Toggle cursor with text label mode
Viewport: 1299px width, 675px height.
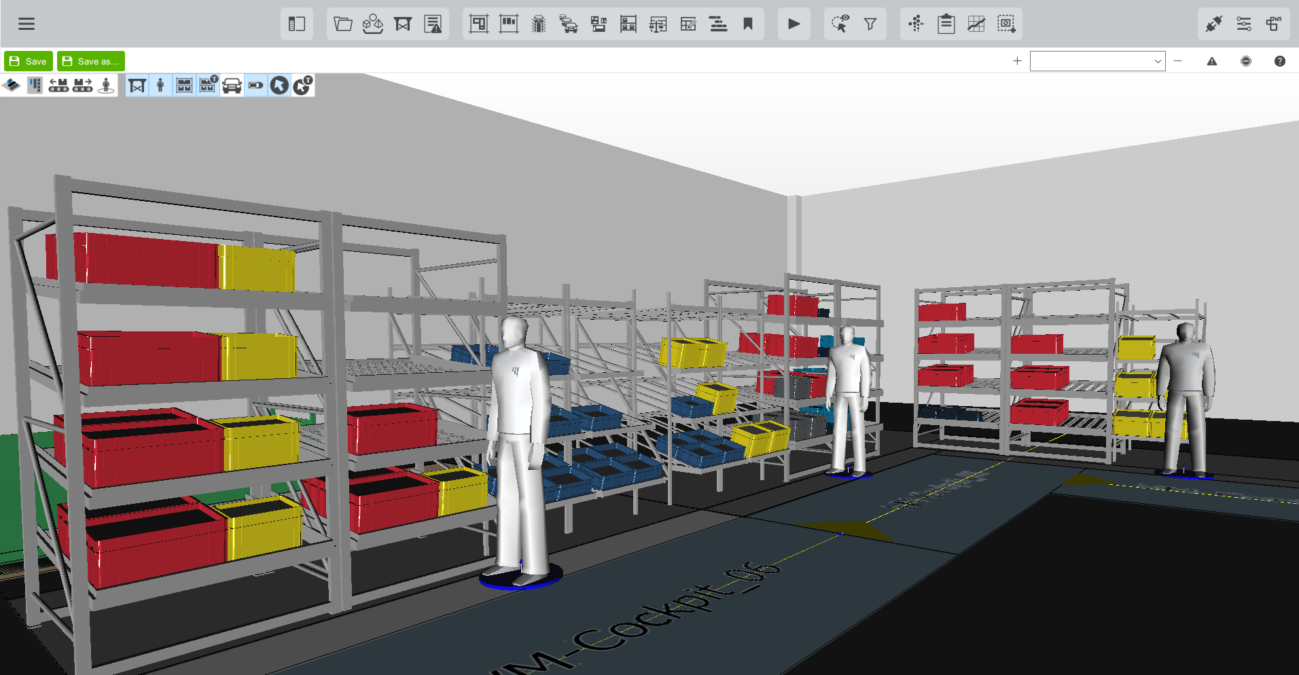303,86
